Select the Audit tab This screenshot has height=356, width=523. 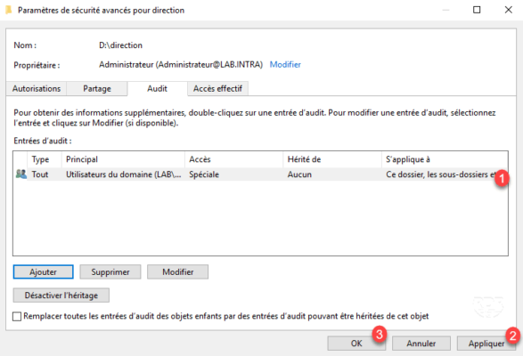(x=157, y=89)
